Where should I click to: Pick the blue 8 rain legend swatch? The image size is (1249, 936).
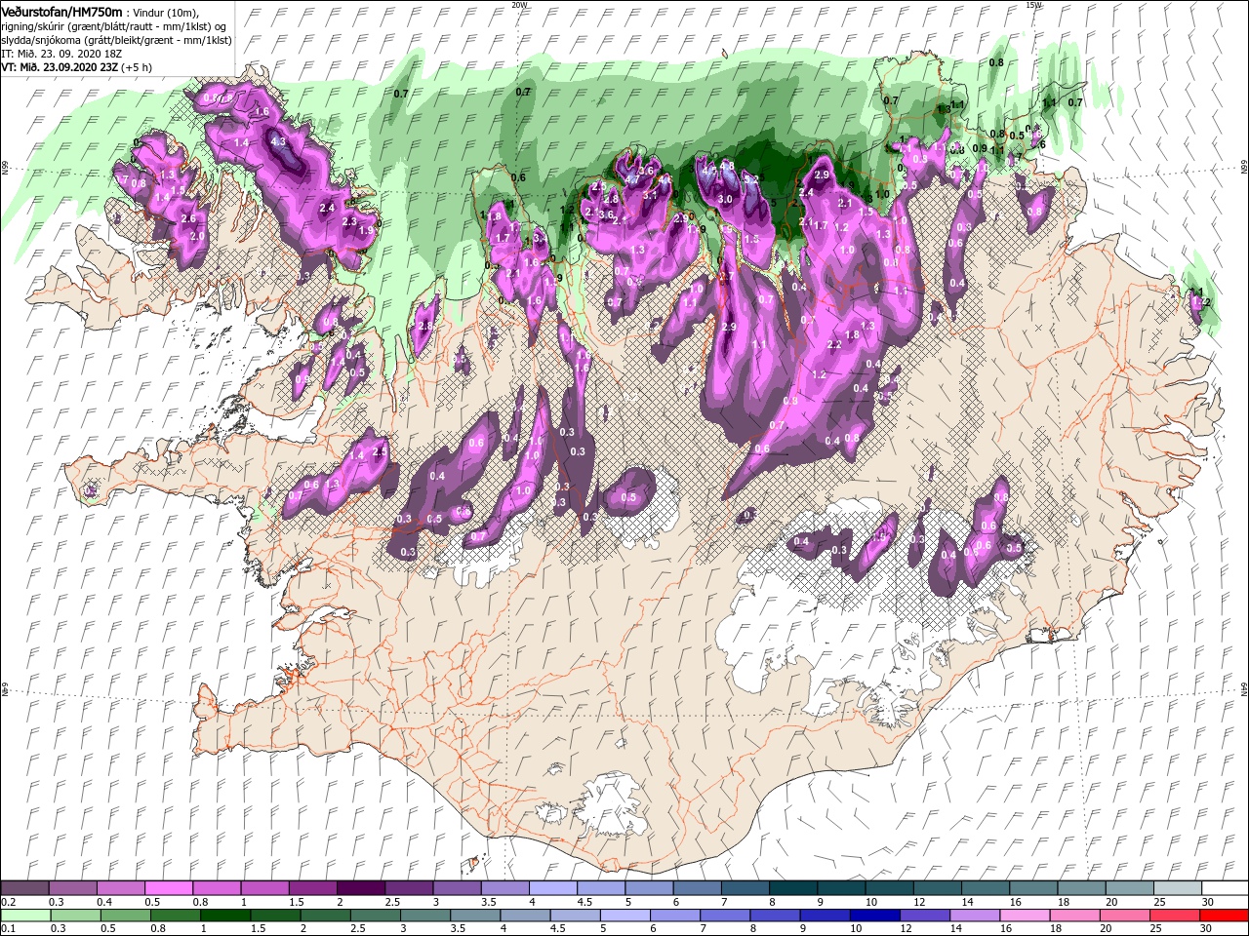(x=775, y=915)
